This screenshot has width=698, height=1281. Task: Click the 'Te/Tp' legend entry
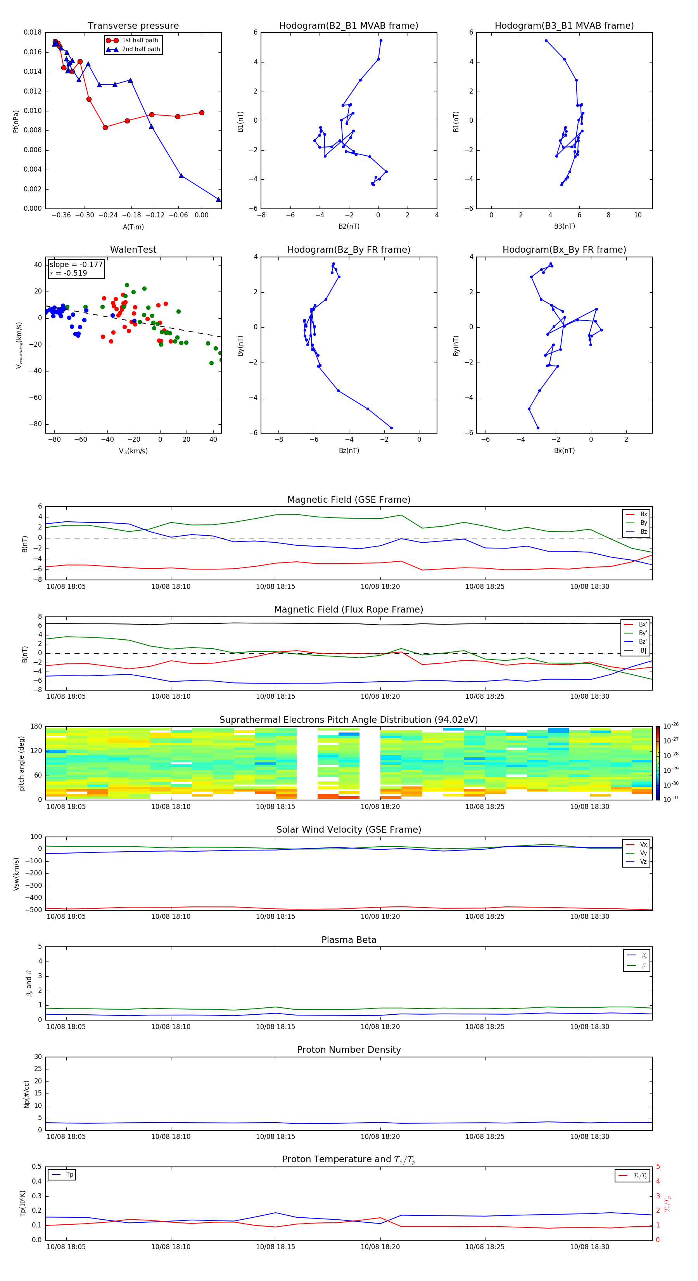pos(633,1175)
